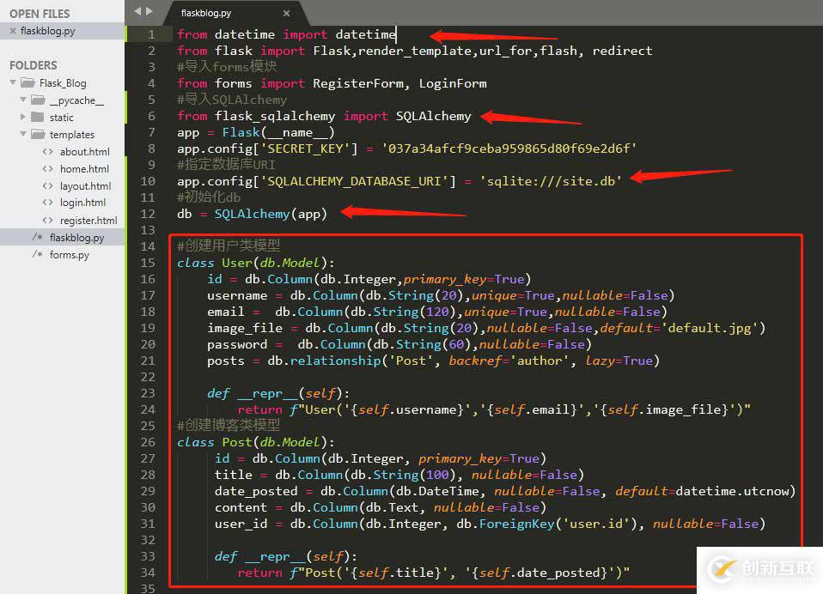Image resolution: width=823 pixels, height=594 pixels.
Task: Click the Python file icon beside forms.py
Action: pyautogui.click(x=37, y=254)
